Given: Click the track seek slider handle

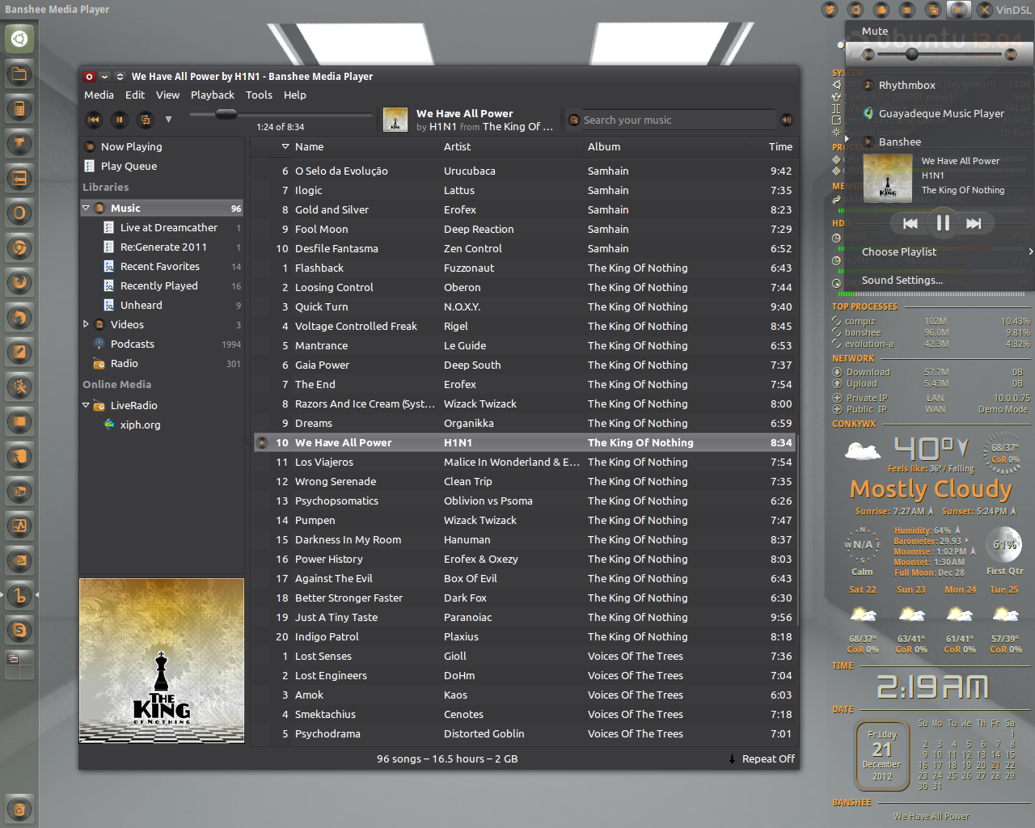Looking at the screenshot, I should point(226,114).
